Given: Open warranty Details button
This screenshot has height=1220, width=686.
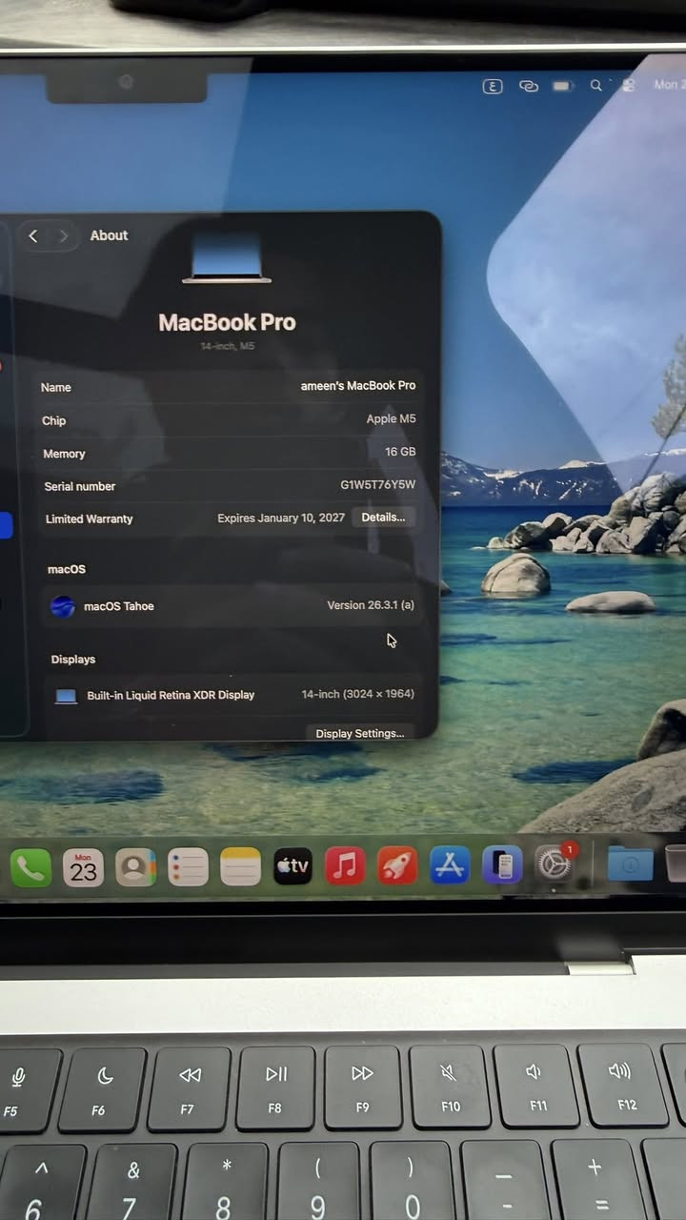Looking at the screenshot, I should coord(383,518).
